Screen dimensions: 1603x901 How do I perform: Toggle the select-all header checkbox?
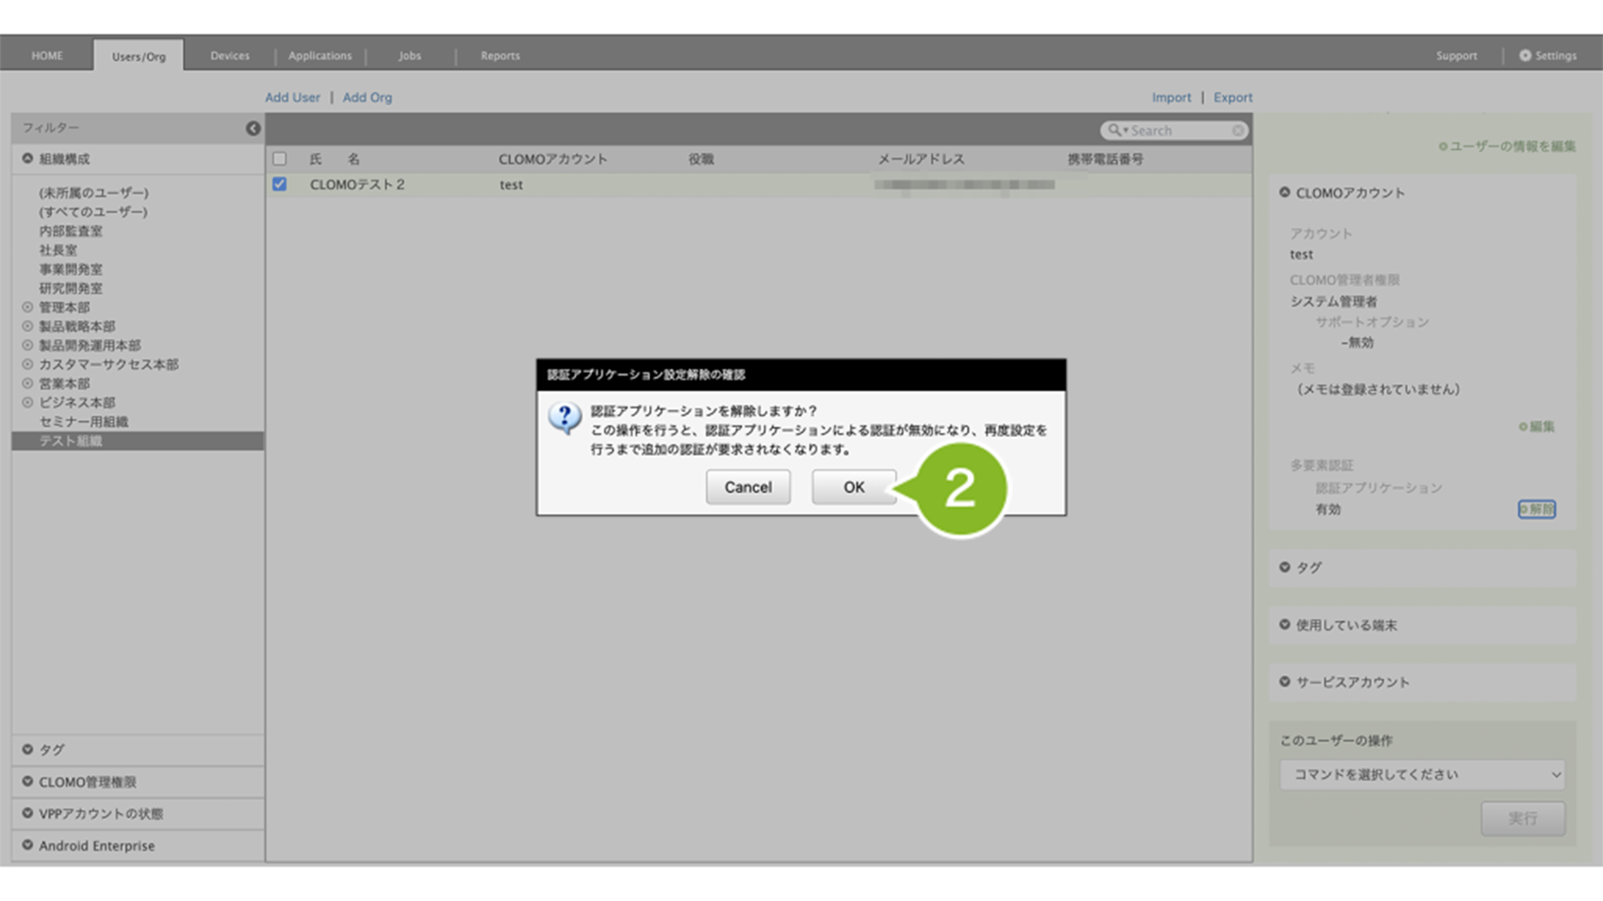[x=279, y=159]
